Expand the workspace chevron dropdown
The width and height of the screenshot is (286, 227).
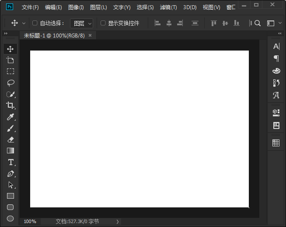[280, 23]
